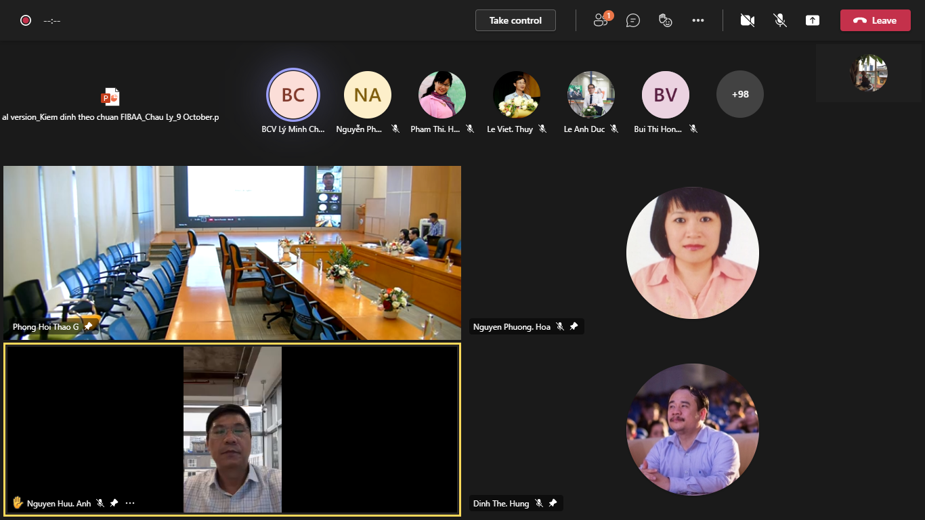This screenshot has height=520, width=925.
Task: Click the Phong Hoi Thao G name label
Action: click(x=46, y=327)
